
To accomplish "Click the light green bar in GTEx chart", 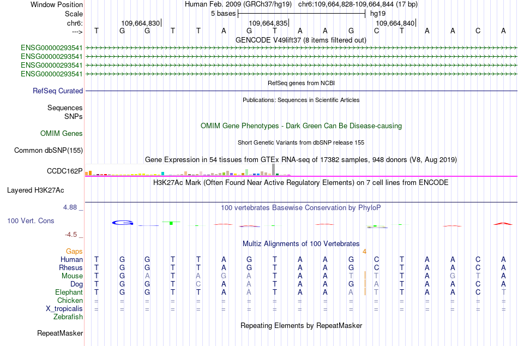I will pos(247,172).
